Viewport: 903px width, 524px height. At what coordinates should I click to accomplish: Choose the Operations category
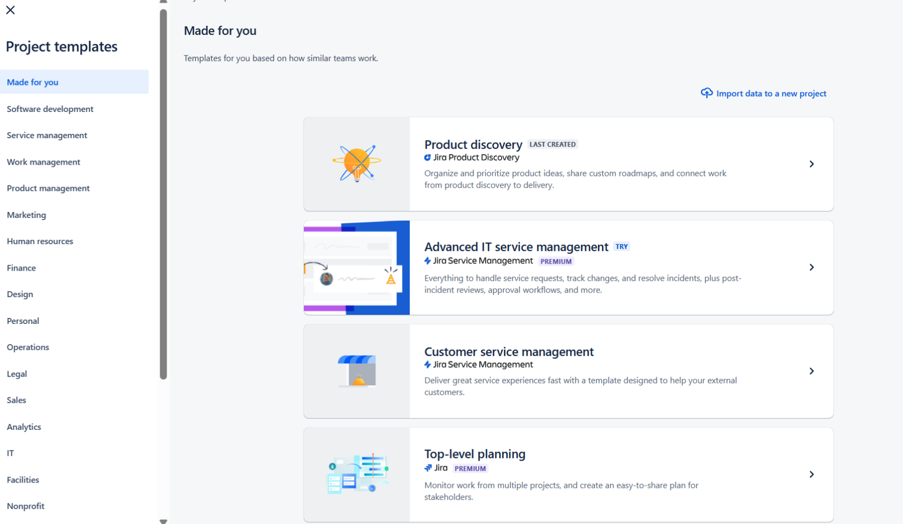tap(74, 347)
